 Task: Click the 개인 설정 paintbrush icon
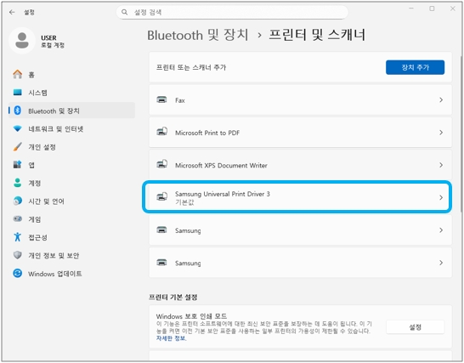pyautogui.click(x=18, y=147)
